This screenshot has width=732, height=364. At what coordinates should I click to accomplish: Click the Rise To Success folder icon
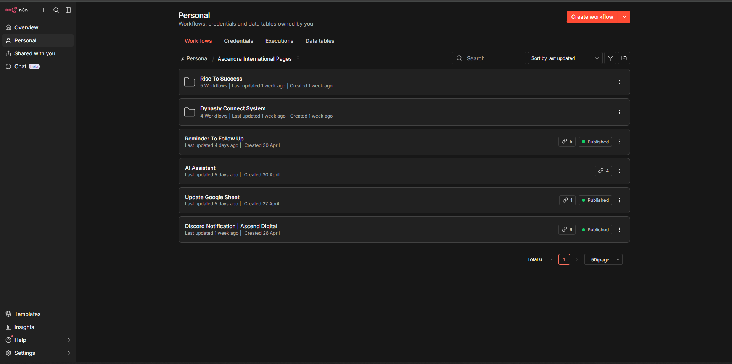[x=190, y=82]
